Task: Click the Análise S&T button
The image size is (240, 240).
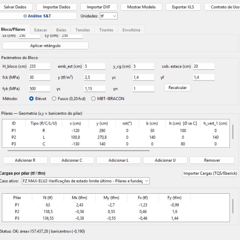Action: (38, 16)
